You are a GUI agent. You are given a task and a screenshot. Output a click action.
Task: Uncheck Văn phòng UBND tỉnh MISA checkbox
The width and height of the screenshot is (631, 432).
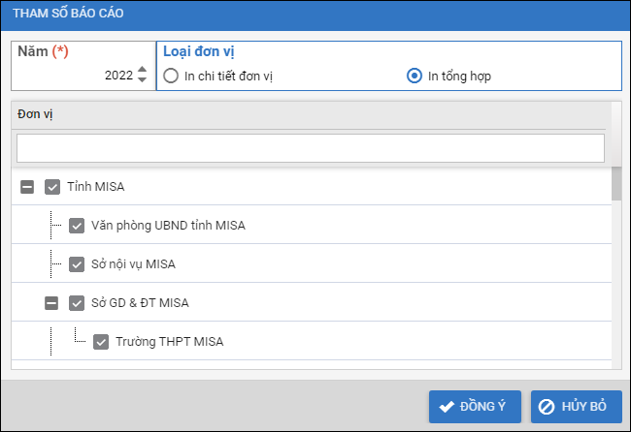77,226
